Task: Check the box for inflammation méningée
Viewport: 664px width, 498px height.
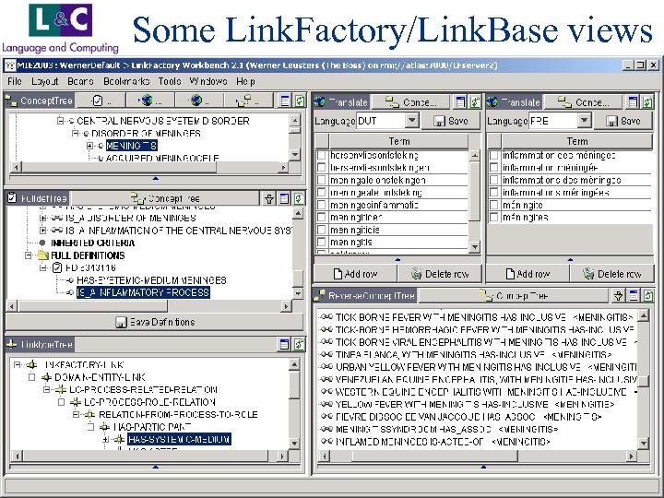Action: [493, 168]
